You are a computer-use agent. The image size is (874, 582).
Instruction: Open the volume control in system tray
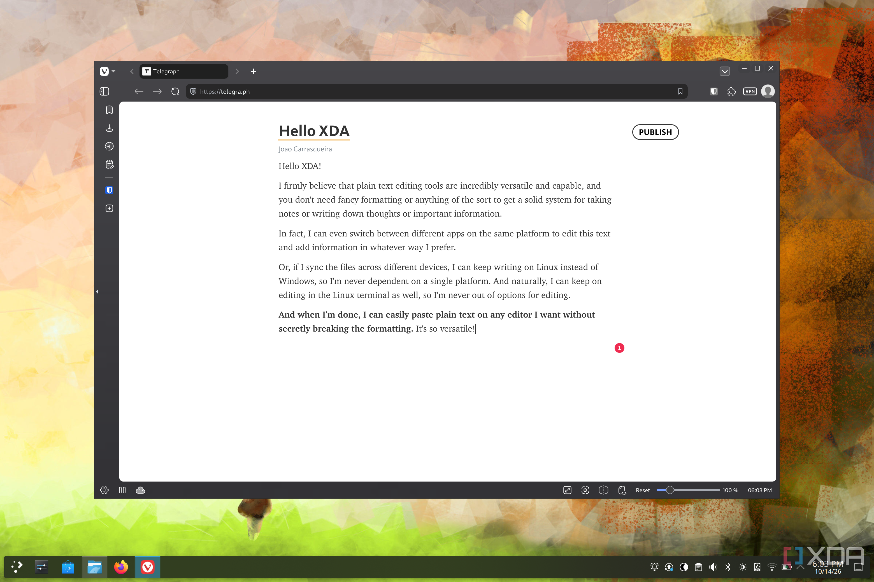point(713,567)
